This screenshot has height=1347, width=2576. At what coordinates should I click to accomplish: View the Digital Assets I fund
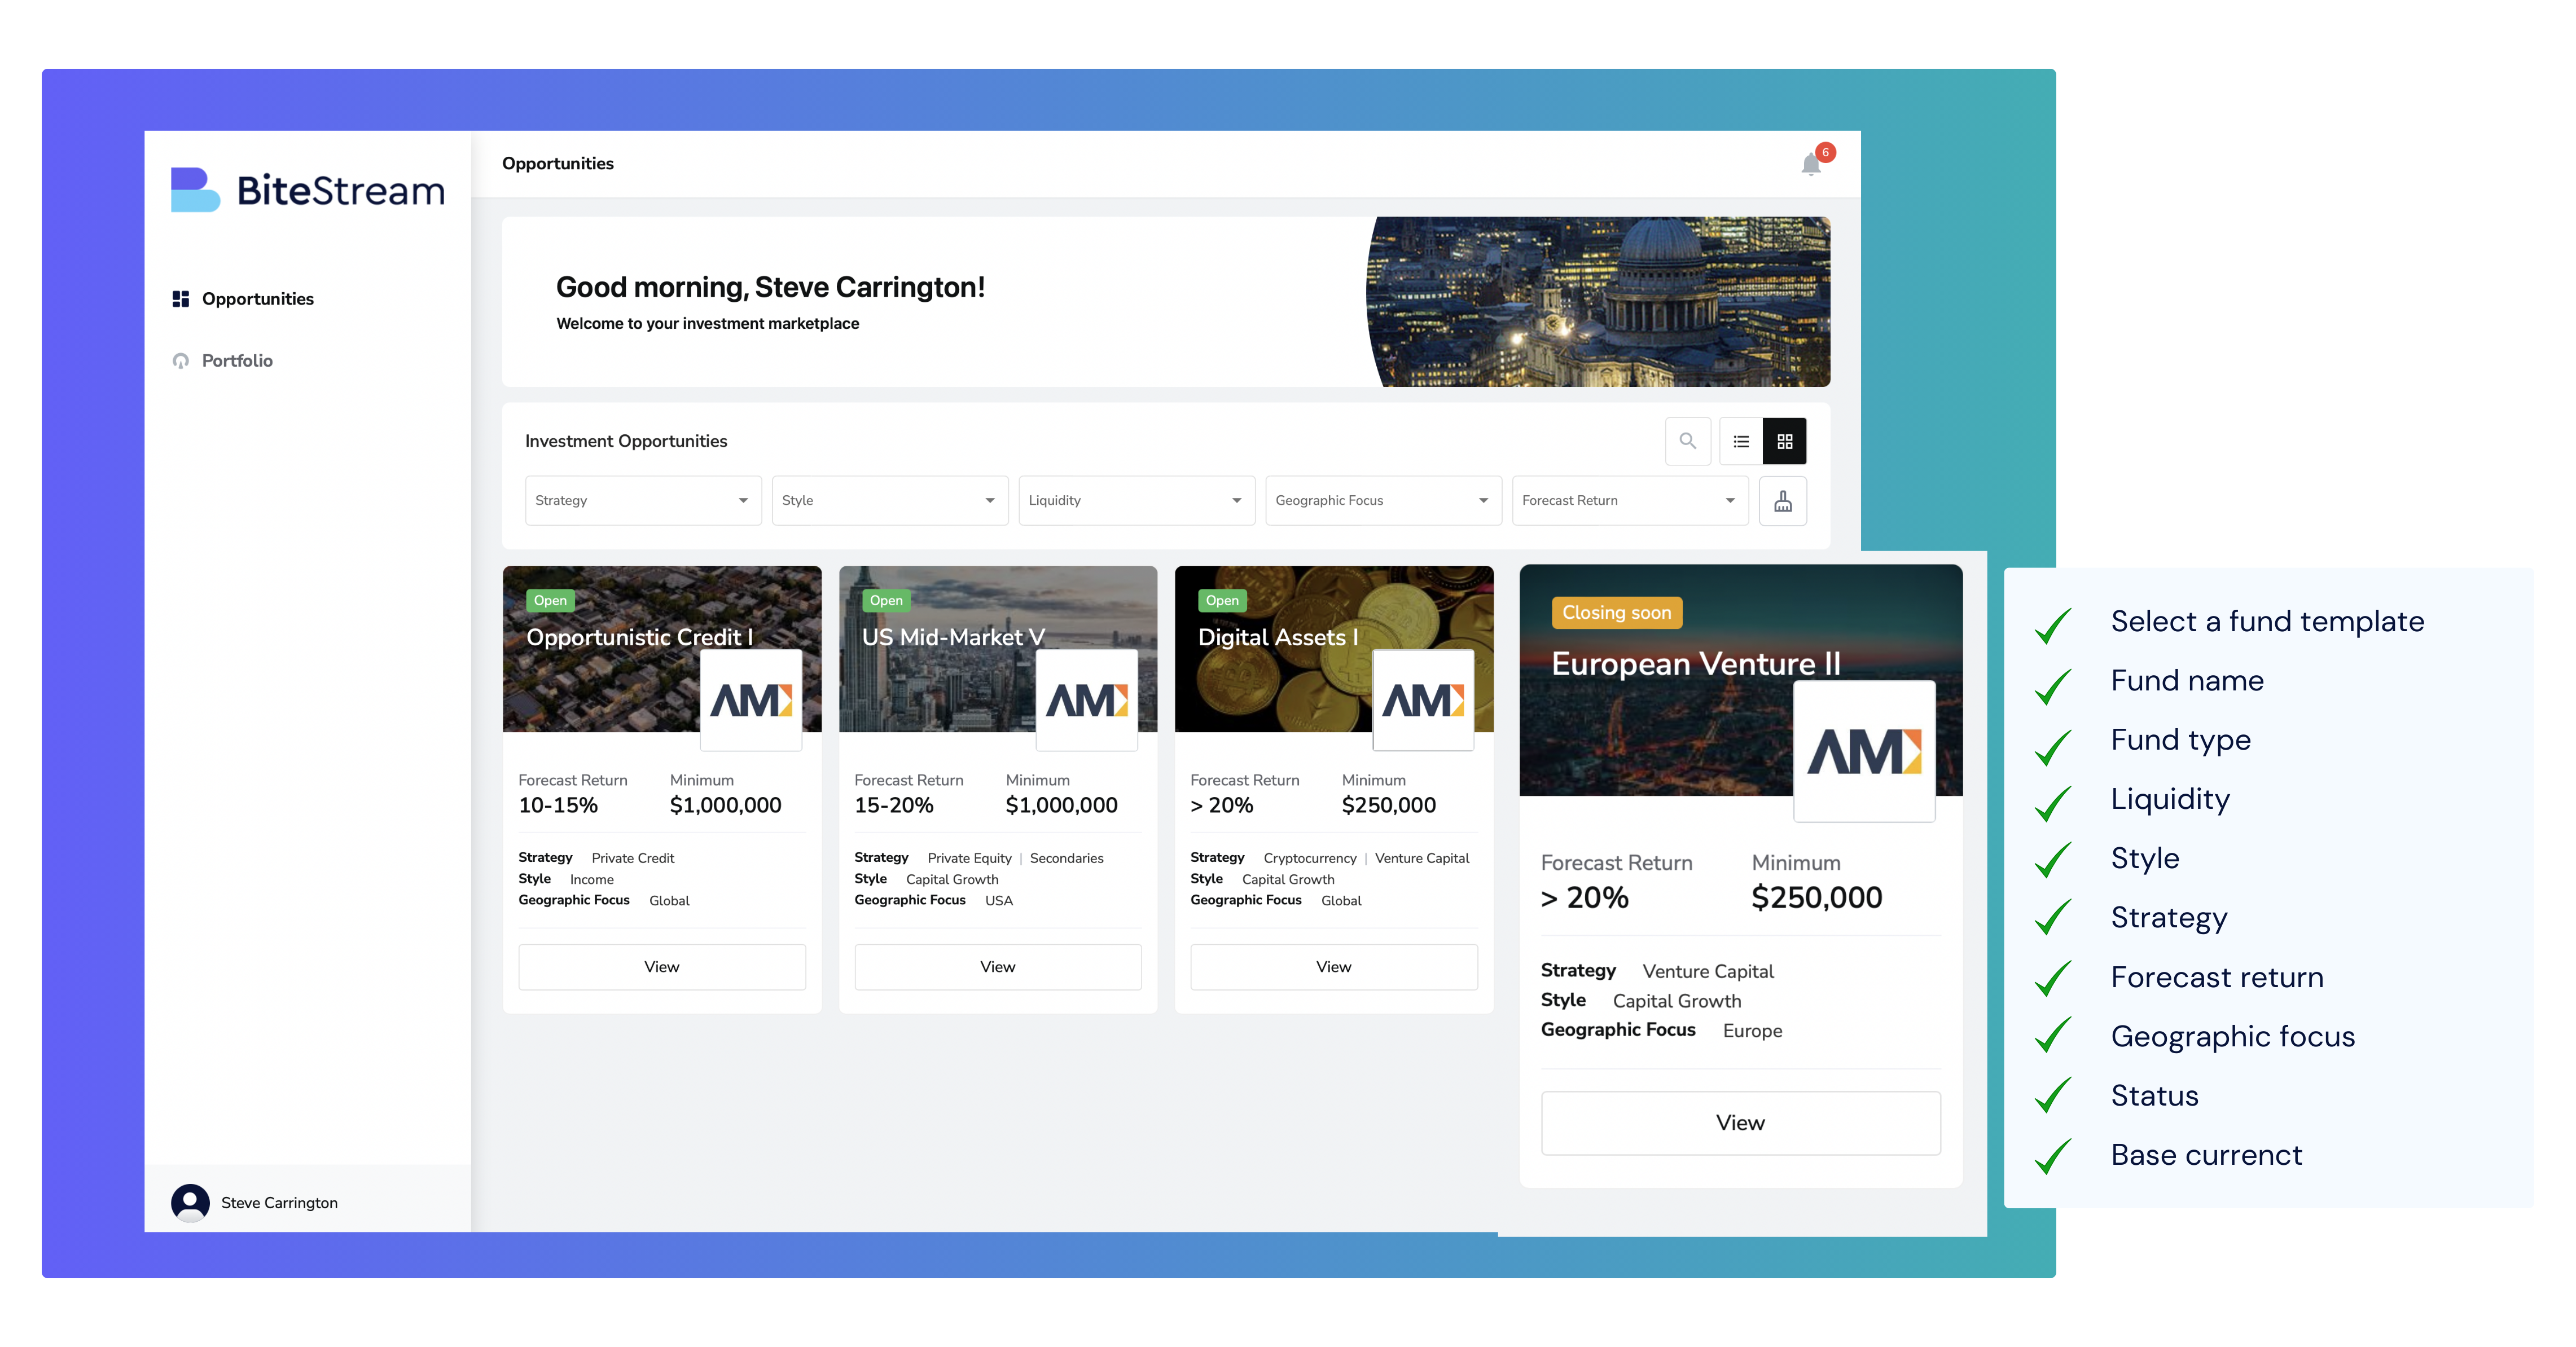(1334, 967)
